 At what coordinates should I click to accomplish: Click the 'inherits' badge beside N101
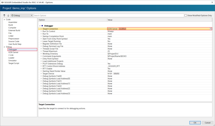pos(116,73)
